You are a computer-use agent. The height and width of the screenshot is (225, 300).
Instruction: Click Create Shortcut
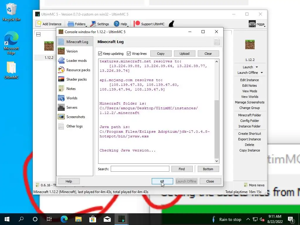coord(250,134)
